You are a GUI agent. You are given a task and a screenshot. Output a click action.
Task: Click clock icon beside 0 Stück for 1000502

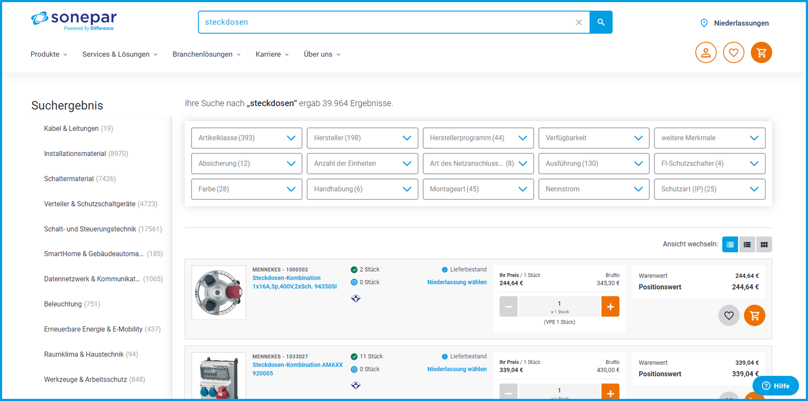(x=354, y=282)
